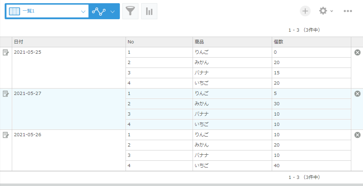Add a new record with plus icon

click(305, 11)
